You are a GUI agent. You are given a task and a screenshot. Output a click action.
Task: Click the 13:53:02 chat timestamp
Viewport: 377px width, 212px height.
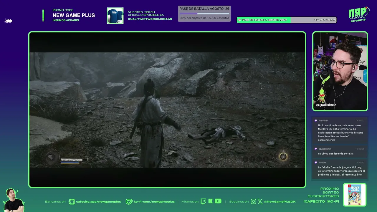(x=360, y=120)
